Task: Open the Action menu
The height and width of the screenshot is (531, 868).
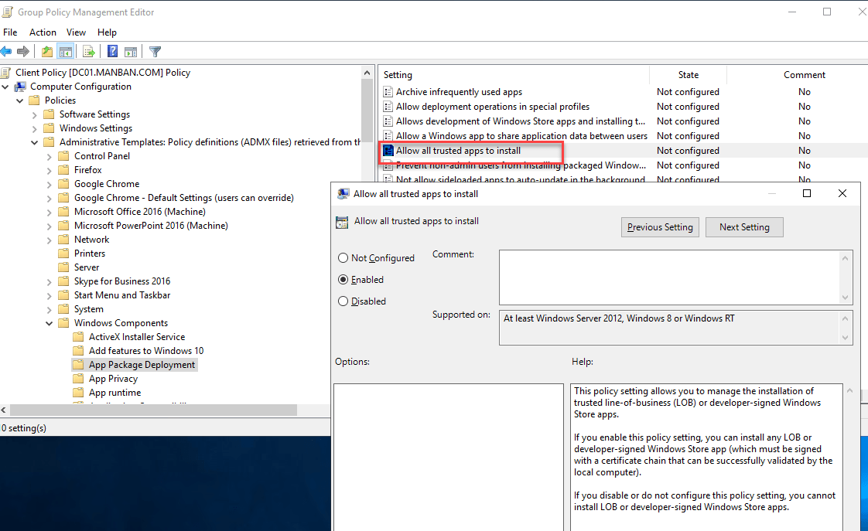Action: click(43, 32)
